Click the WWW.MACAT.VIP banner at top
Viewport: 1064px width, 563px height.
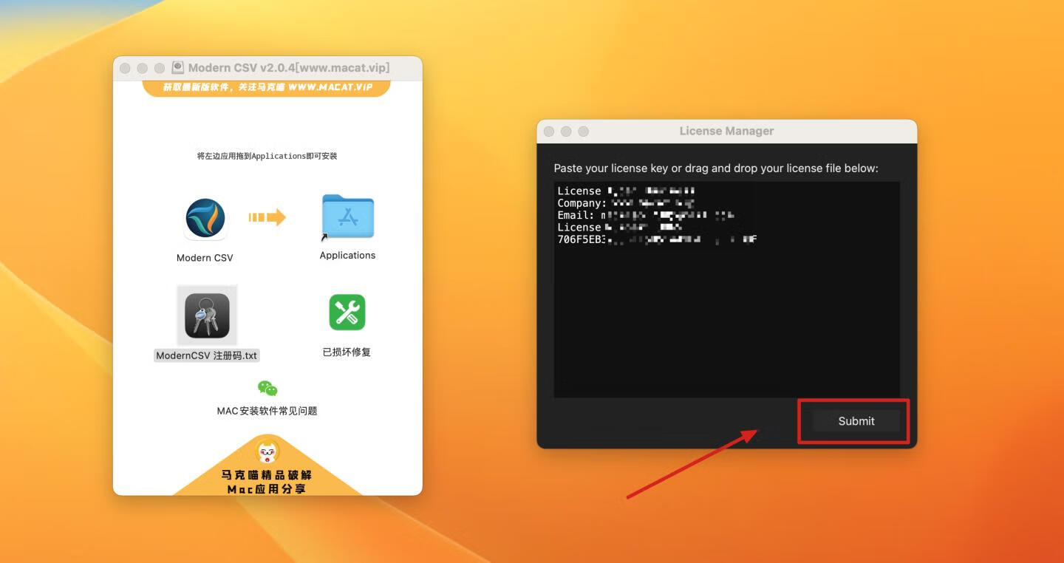pos(266,87)
